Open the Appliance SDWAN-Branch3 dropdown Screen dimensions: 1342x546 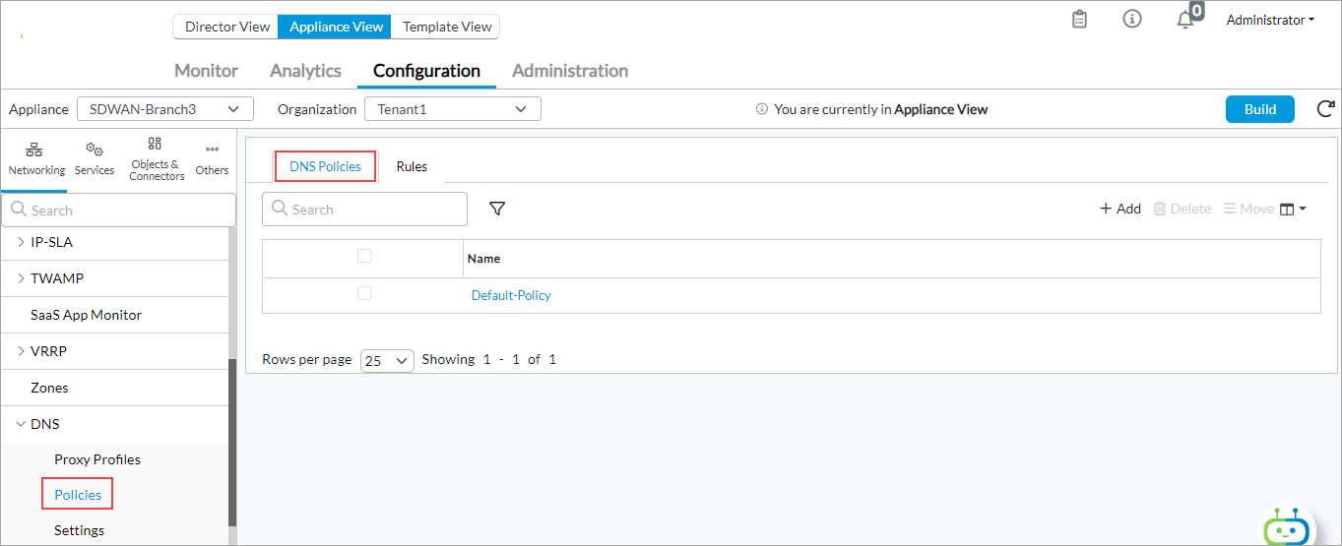[x=164, y=109]
